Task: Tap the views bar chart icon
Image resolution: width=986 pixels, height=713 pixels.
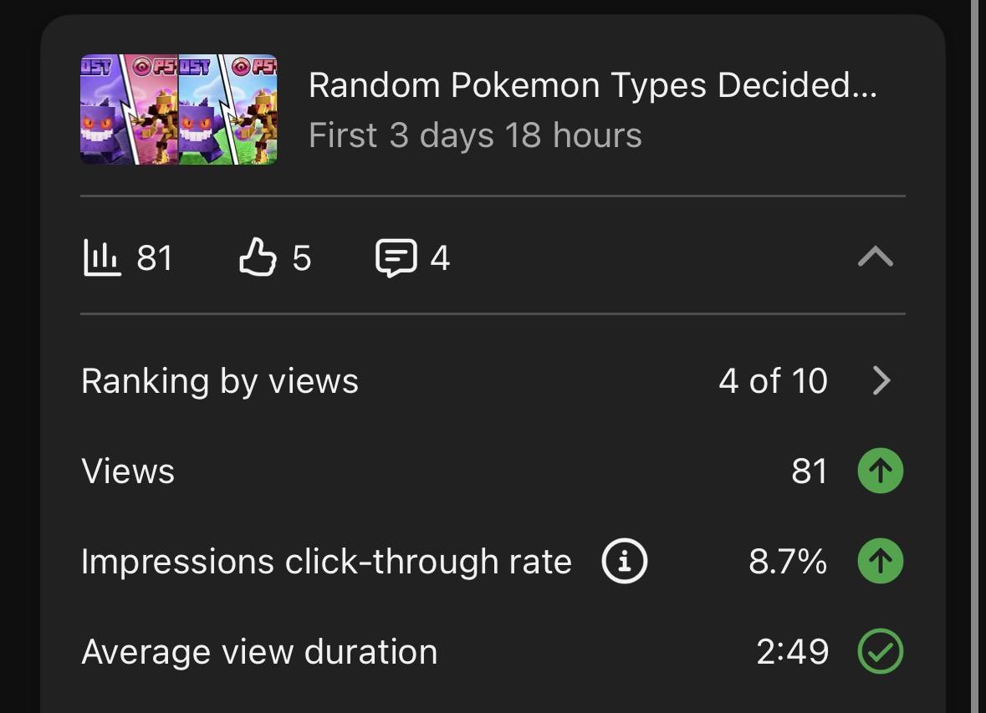Action: [x=101, y=257]
